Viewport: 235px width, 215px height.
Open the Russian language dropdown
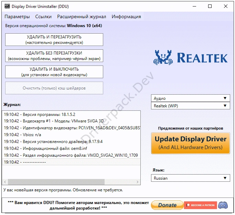[191, 178]
